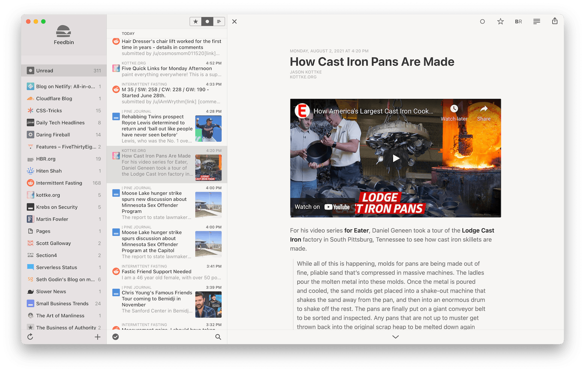Select Daring Fireball feed

64,135
